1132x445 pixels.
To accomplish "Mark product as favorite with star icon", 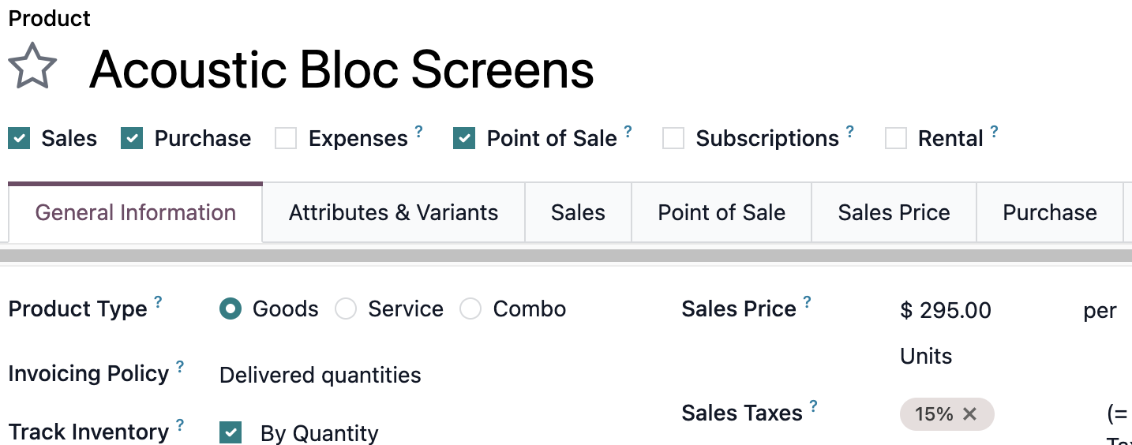I will (32, 67).
